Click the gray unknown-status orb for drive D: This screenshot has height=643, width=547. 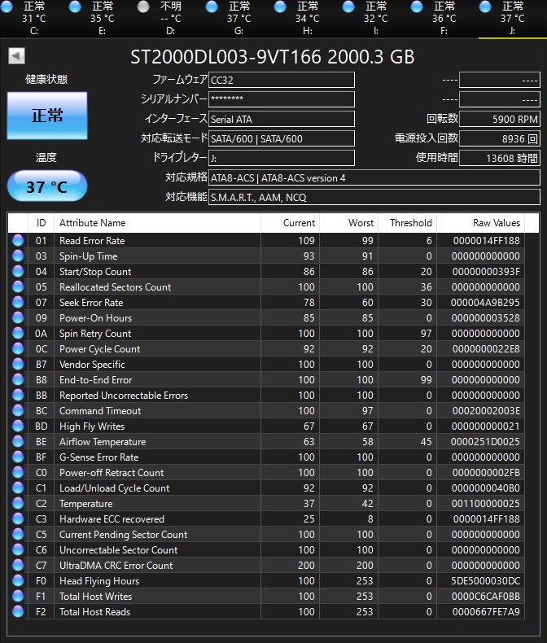pos(144,7)
